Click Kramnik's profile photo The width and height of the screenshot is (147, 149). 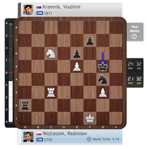(x=28, y=10)
